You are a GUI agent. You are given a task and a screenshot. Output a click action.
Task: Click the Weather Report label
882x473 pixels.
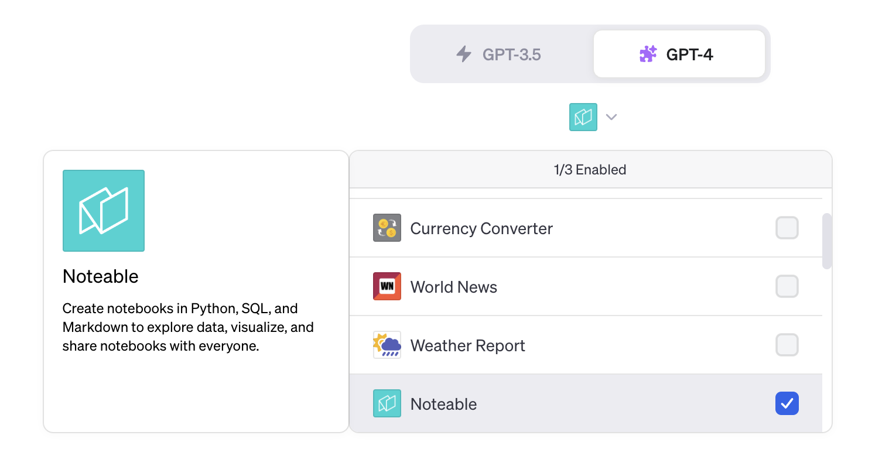click(468, 345)
